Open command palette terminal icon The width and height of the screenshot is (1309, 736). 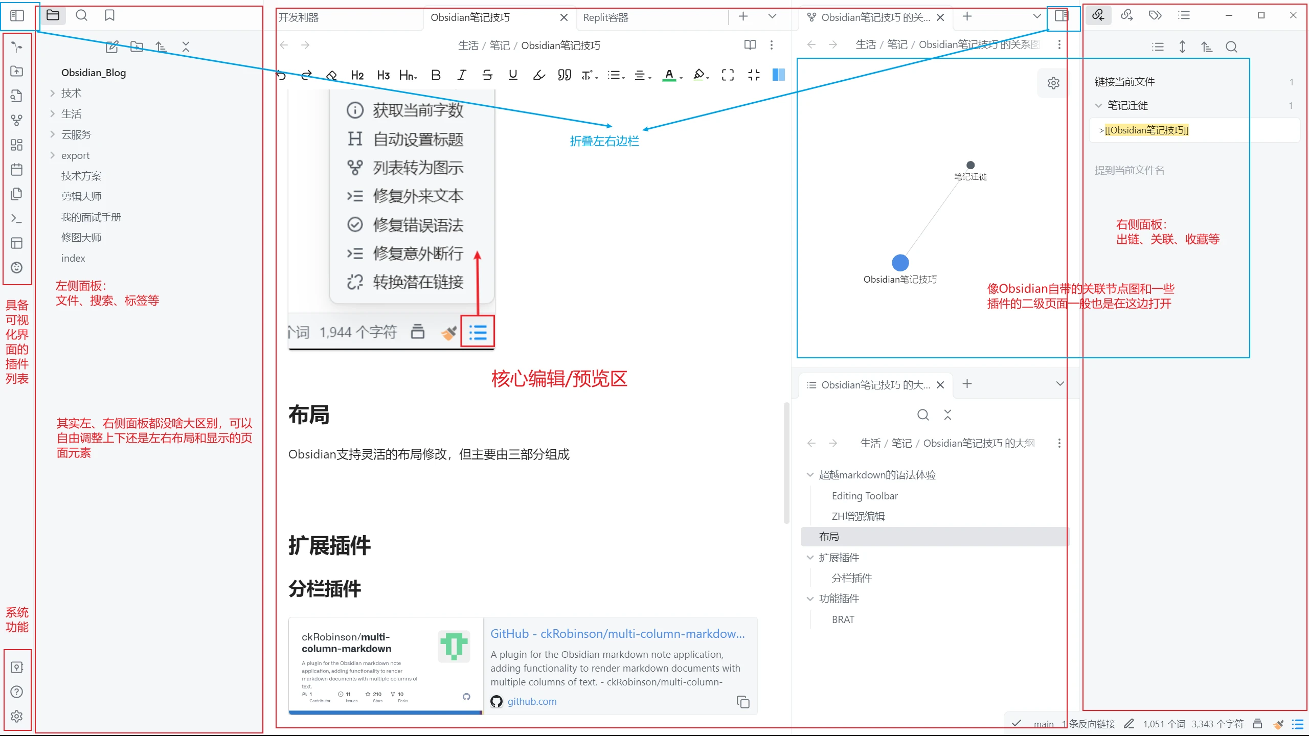point(16,218)
